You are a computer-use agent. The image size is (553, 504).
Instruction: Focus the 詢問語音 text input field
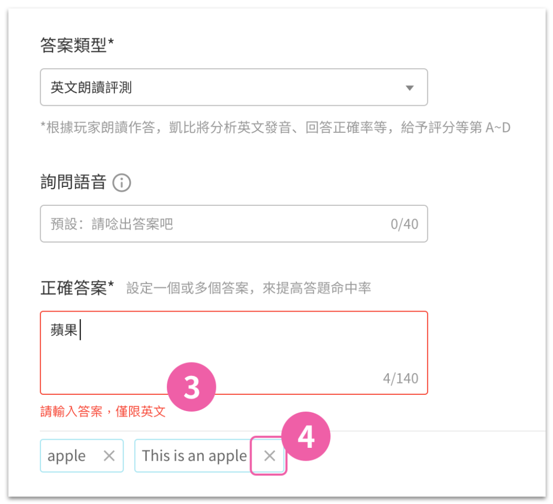pos(234,224)
